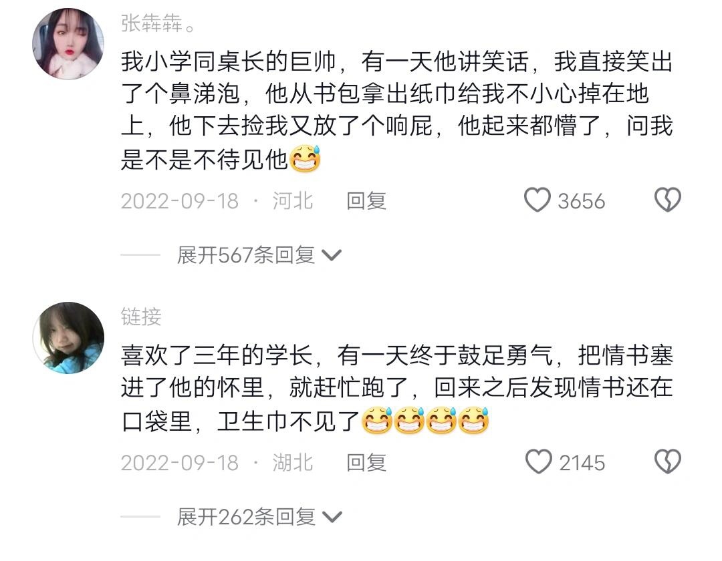Click chevron next to 展开567条回复

332,255
